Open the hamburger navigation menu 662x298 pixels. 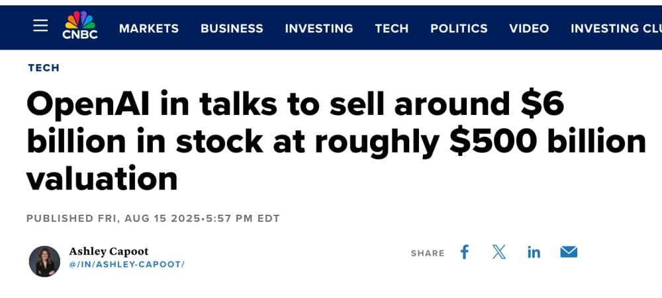[40, 26]
